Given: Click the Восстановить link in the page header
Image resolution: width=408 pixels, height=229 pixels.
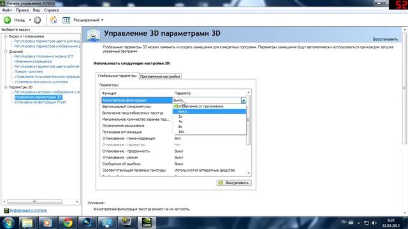Looking at the screenshot, I should [x=385, y=39].
